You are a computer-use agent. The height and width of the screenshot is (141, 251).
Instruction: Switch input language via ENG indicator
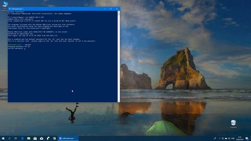click(233, 138)
